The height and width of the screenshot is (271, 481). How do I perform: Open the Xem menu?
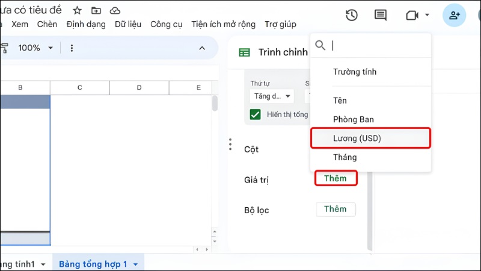coord(20,24)
